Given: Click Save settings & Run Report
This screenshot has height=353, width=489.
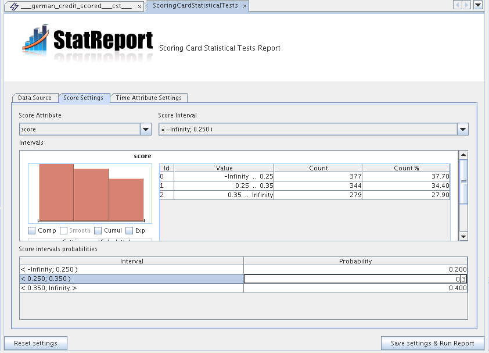Looking at the screenshot, I should 433,343.
